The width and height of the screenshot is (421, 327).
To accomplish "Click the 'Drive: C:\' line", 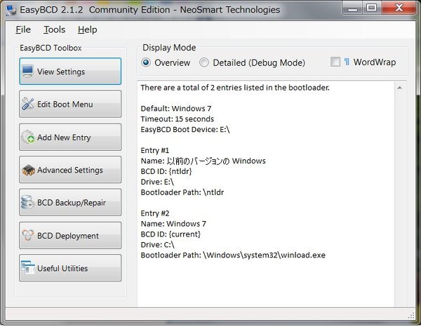I will pyautogui.click(x=158, y=245).
